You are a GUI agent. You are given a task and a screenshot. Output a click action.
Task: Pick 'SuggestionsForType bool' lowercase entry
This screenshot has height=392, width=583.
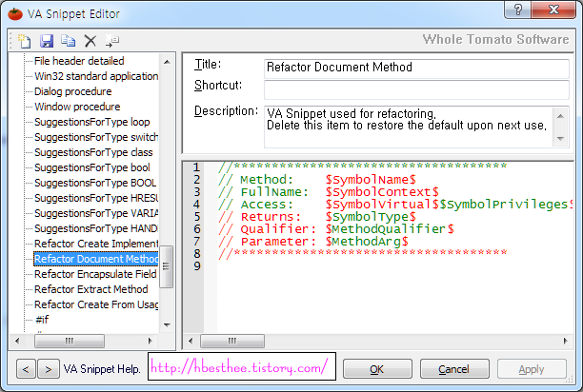[x=92, y=167]
